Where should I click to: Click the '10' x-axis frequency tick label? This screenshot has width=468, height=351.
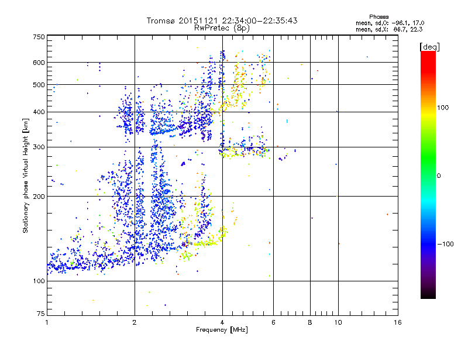click(x=338, y=322)
